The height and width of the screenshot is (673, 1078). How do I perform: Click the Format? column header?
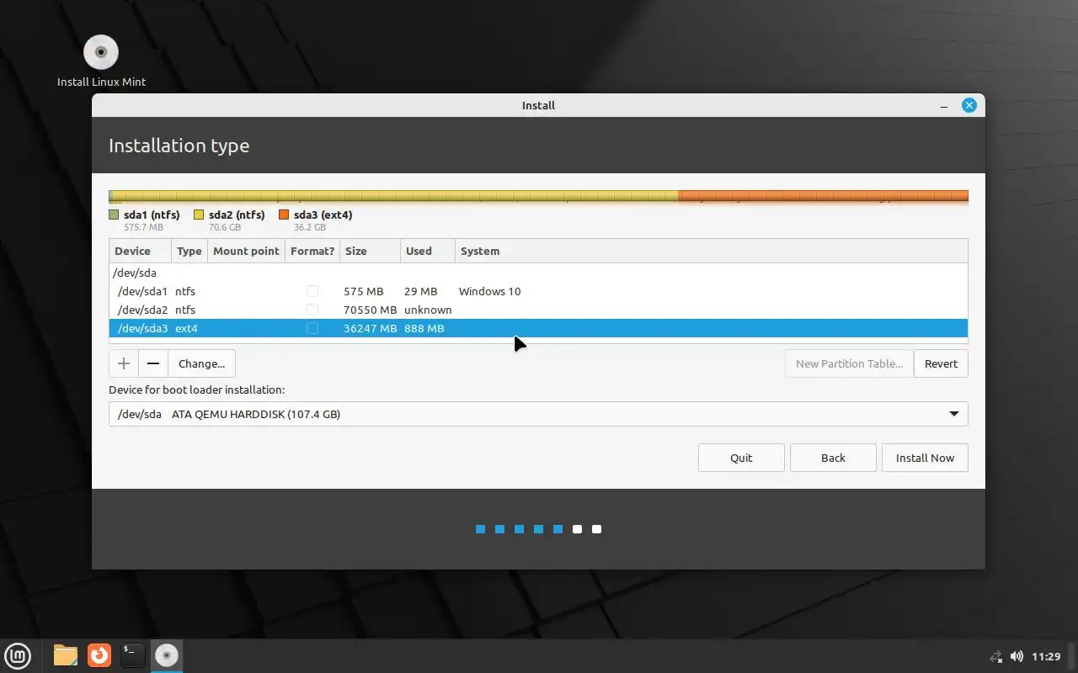312,251
